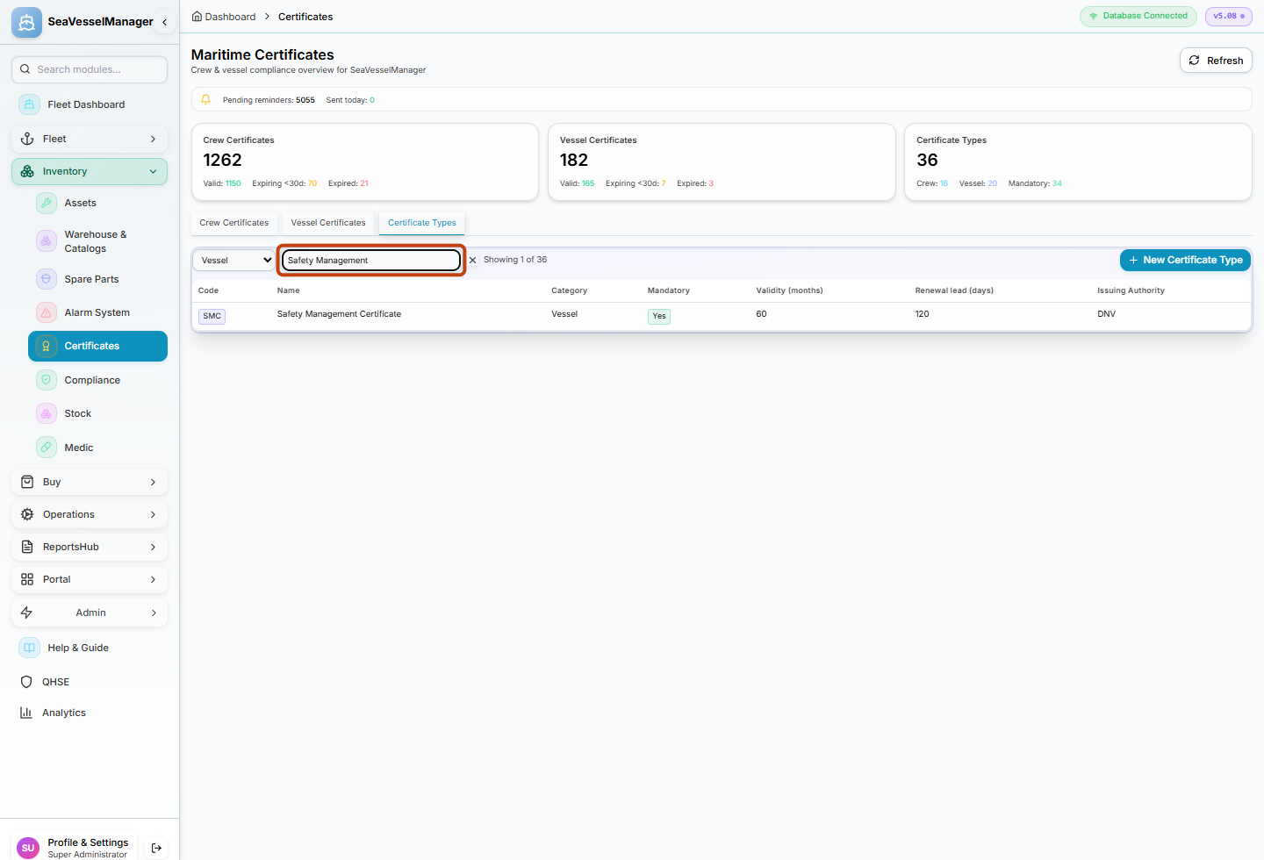The image size is (1264, 860).
Task: Click Safety Management Certificate name cell
Action: (339, 314)
